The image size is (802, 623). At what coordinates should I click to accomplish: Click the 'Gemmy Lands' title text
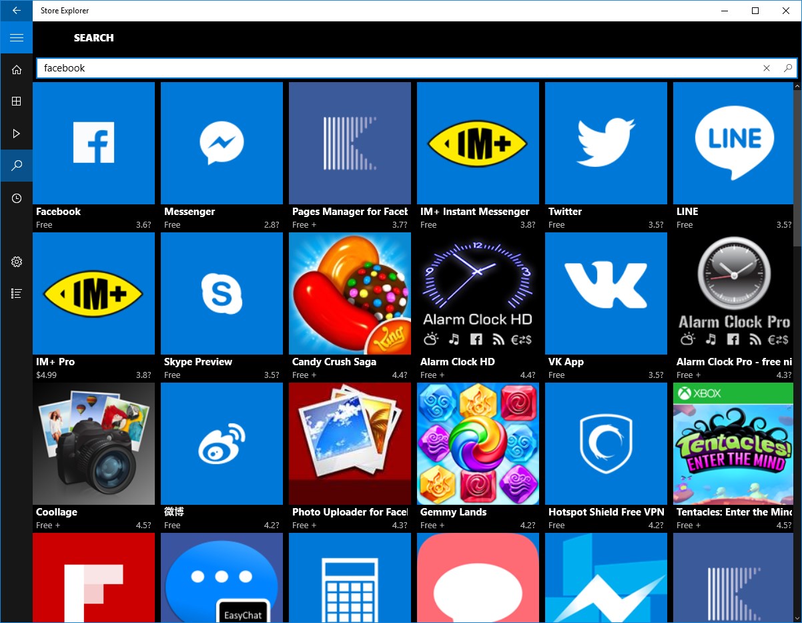click(x=453, y=512)
